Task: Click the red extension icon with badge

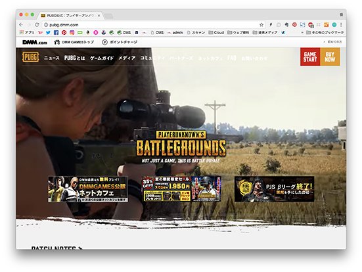Action: 311,25
